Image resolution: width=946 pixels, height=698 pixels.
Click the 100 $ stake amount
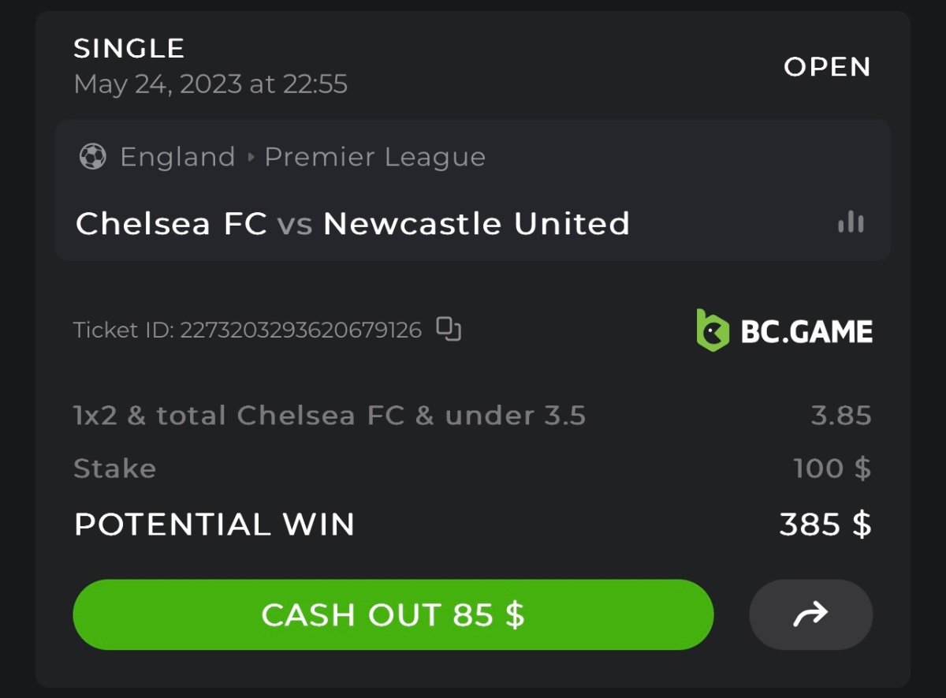click(832, 468)
